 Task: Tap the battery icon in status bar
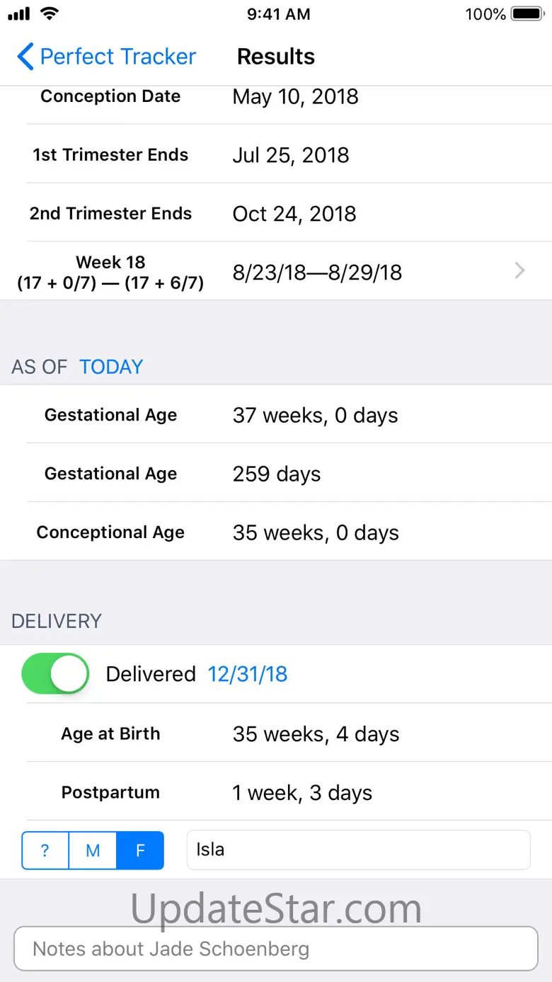[x=527, y=14]
